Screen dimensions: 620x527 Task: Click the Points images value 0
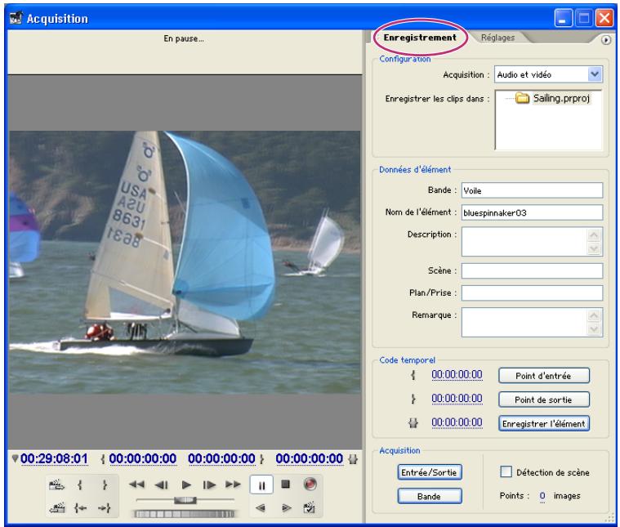click(x=542, y=496)
